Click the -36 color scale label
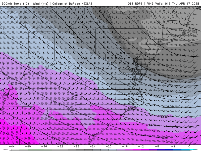The width and height of the screenshot is (201, 151). click(44, 146)
